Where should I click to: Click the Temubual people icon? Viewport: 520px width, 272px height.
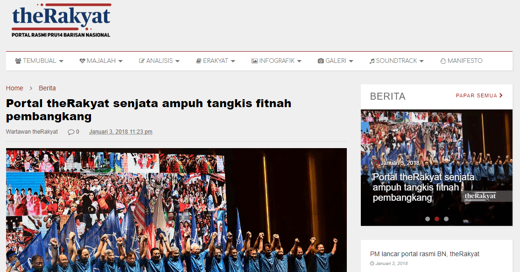(x=18, y=61)
